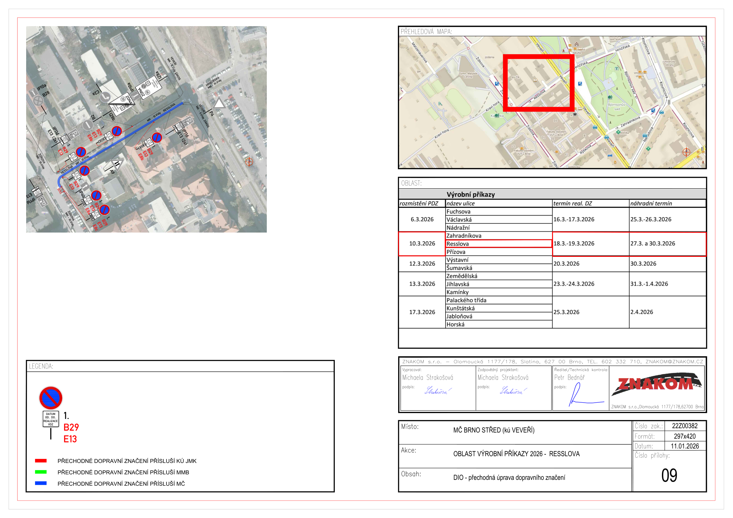Screen dimensions: 733x518
Task: Click 'DIO - přechodná úprava dopravního značení' text
Action: [509, 477]
